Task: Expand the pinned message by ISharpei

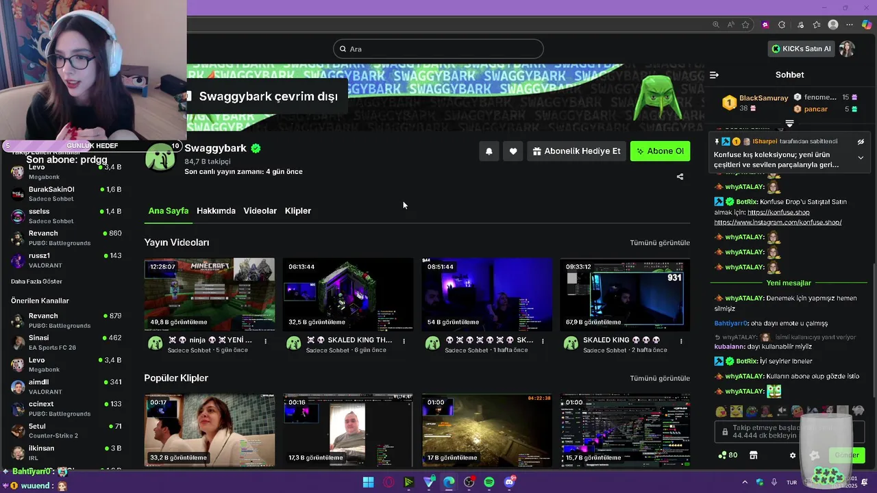Action: tap(861, 157)
